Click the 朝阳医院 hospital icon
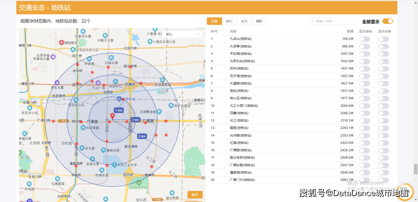 62,42
